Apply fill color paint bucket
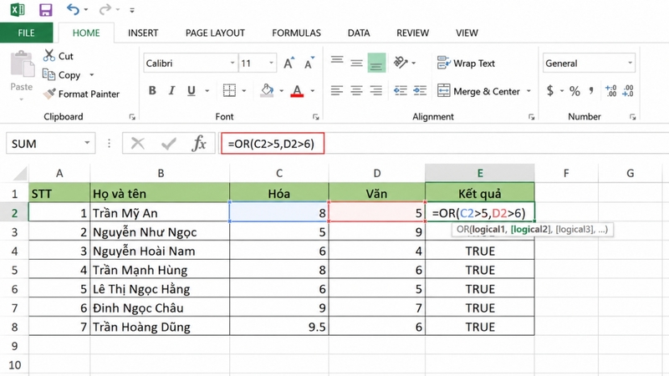 [267, 90]
